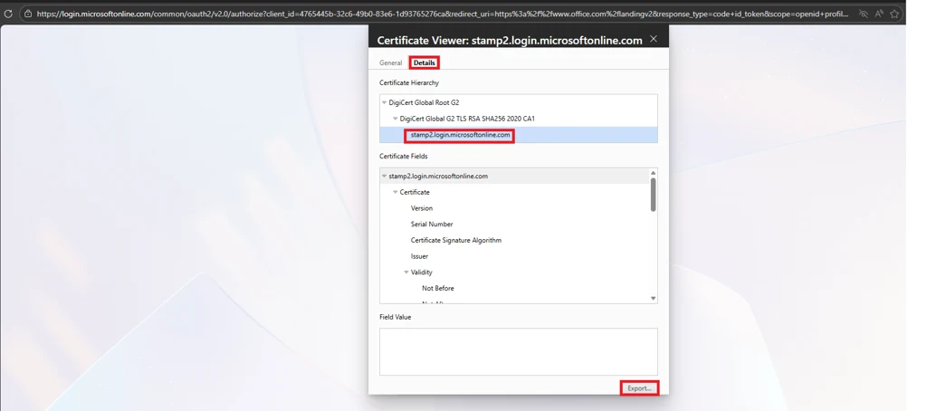Select the Issuer field
Image resolution: width=927 pixels, height=411 pixels.
(419, 256)
